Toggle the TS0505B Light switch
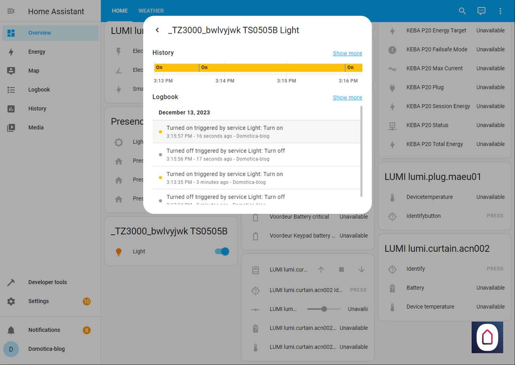This screenshot has height=365, width=515. (x=222, y=251)
